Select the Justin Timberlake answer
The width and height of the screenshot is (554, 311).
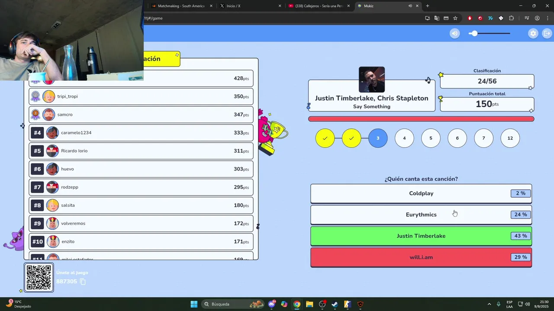coord(421,236)
